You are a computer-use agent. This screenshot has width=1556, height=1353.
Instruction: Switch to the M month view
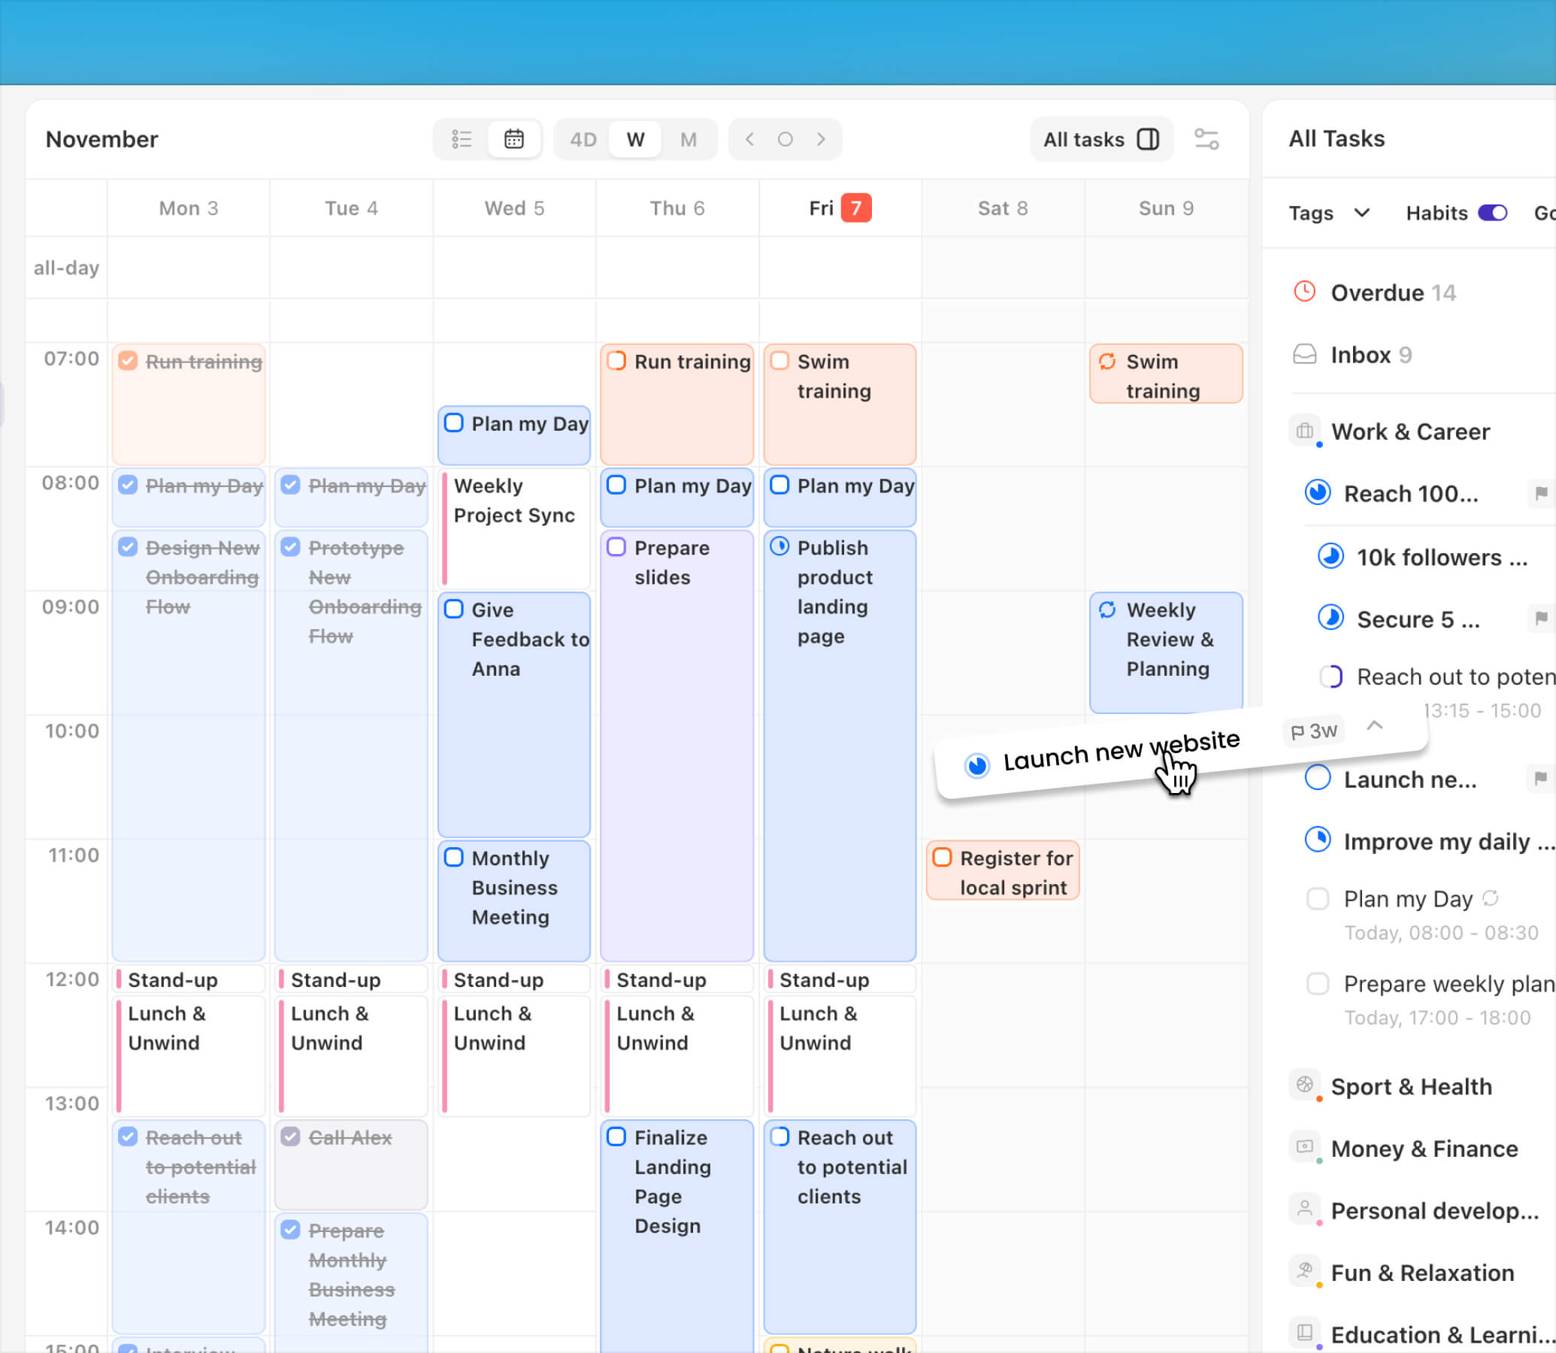click(x=688, y=139)
